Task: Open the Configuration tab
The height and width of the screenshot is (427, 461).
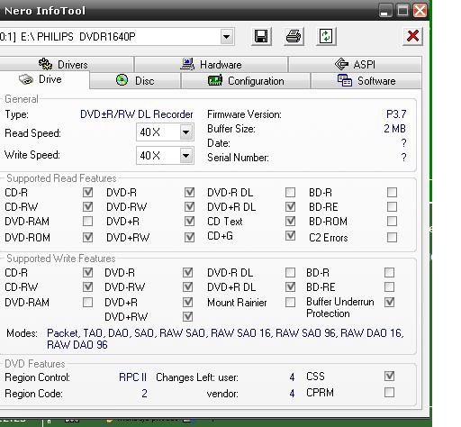Action: (246, 81)
